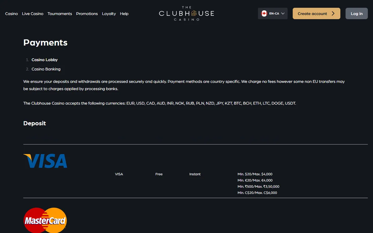Click the Log in button

[357, 14]
